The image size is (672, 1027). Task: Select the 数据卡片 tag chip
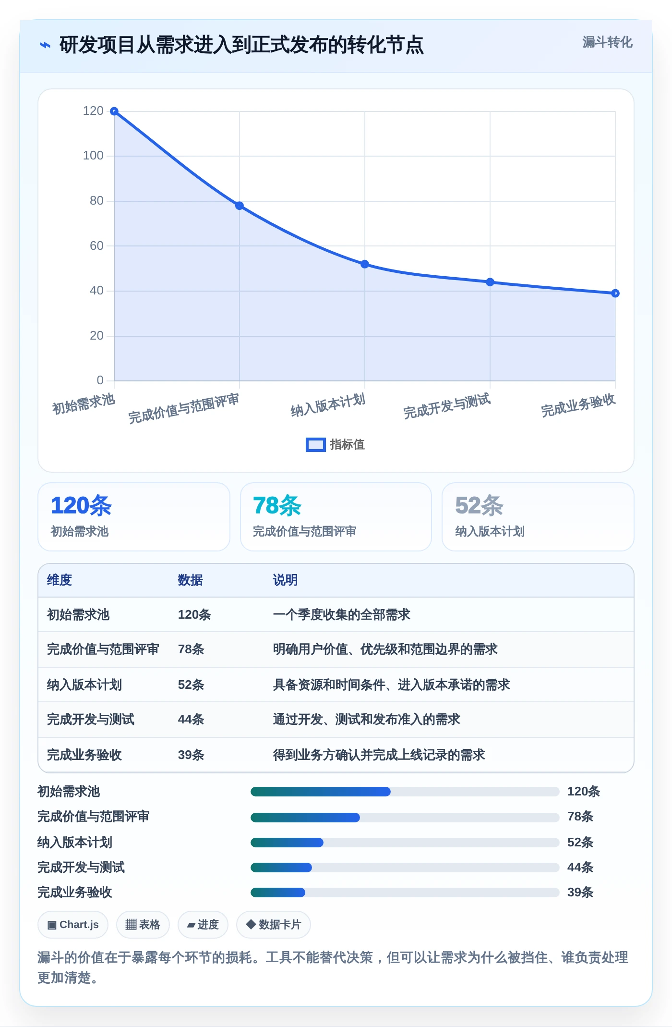coord(274,925)
